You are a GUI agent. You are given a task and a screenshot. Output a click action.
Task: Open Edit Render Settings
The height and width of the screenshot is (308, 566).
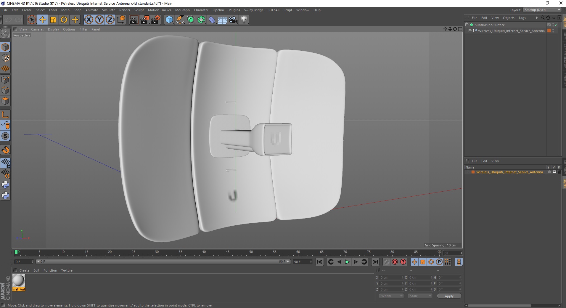156,20
